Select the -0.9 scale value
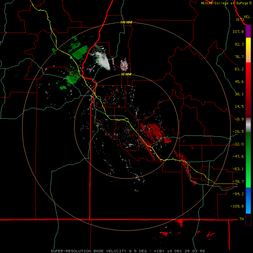Screen dimensions: 253x253 click(239, 119)
